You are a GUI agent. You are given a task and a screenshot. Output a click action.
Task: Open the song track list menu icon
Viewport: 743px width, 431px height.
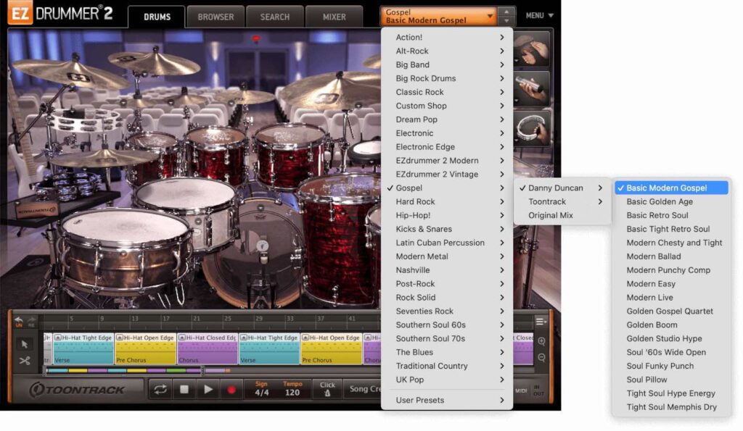[x=541, y=322]
